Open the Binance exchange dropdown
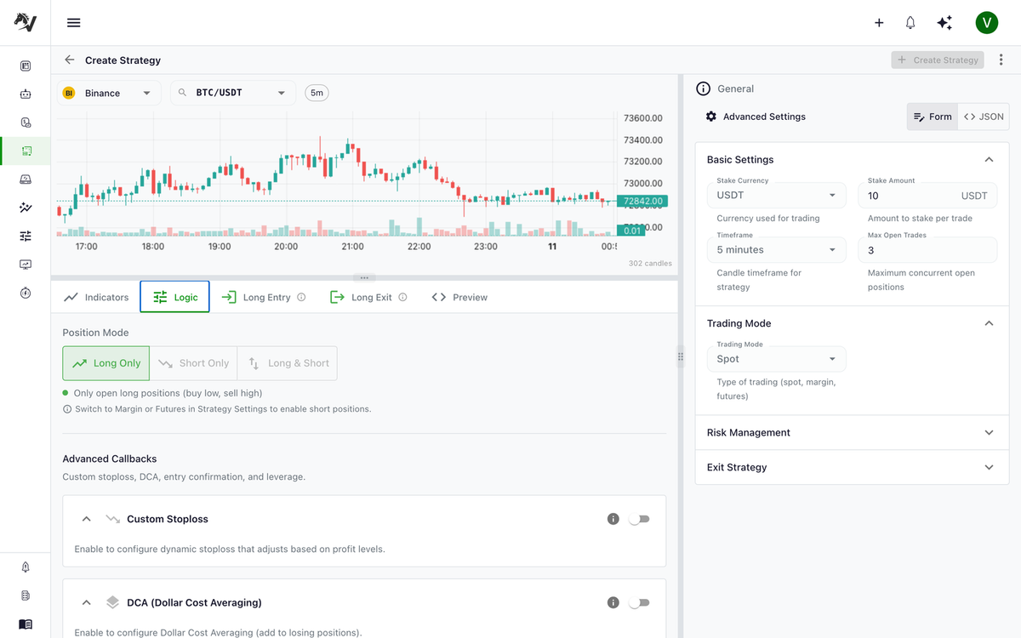The image size is (1021, 638). click(109, 93)
